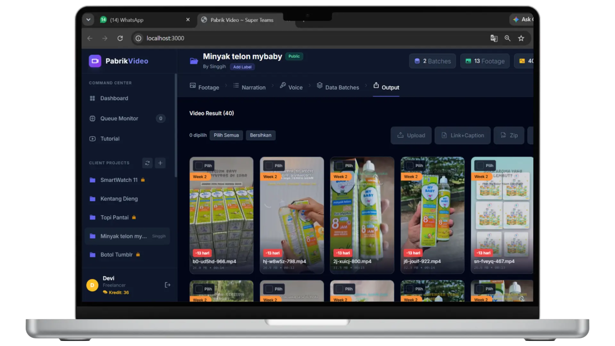Open the b0-ud5hd-966.mp4 video thumbnail
The height and width of the screenshot is (346, 615).
coord(221,215)
